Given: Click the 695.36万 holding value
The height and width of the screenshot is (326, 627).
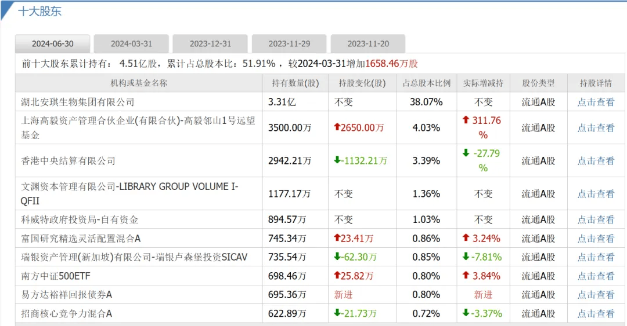Looking at the screenshot, I should [287, 295].
